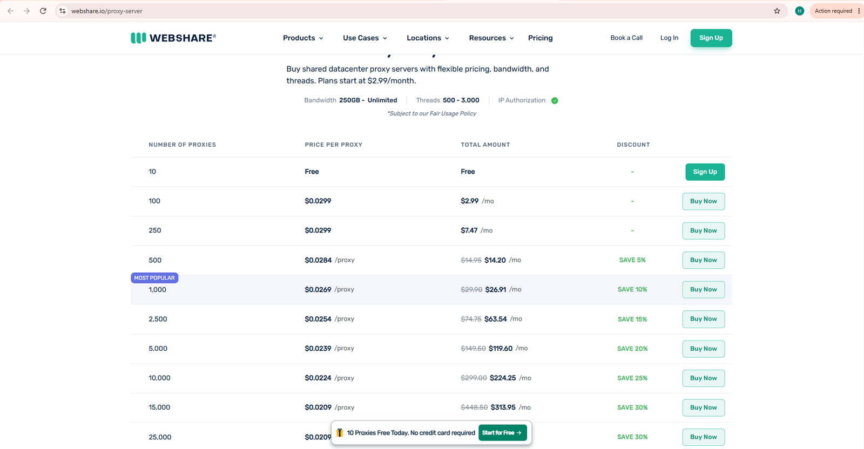Image resolution: width=864 pixels, height=449 pixels.
Task: Click the gift icon in promo banner
Action: 340,433
